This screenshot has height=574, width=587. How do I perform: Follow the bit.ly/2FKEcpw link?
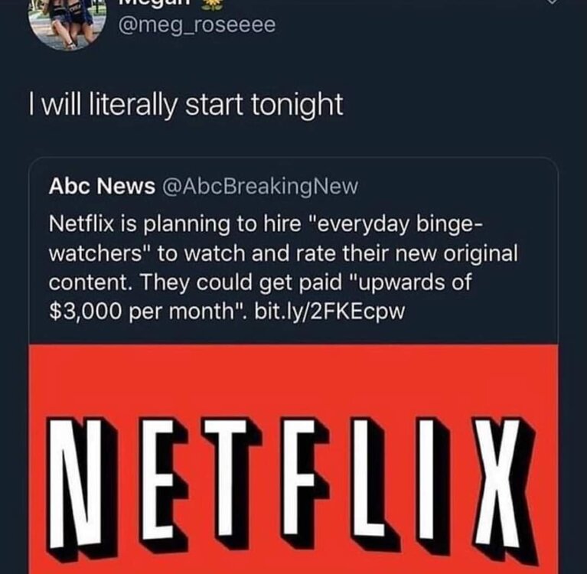[x=329, y=311]
